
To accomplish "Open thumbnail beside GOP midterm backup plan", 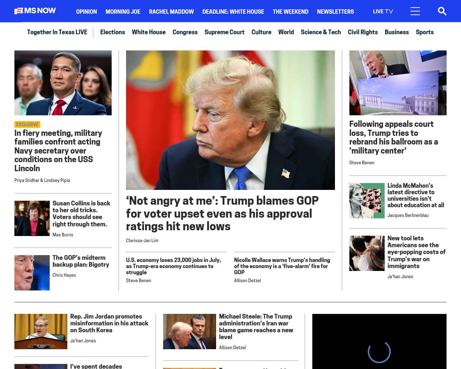I will point(32,273).
